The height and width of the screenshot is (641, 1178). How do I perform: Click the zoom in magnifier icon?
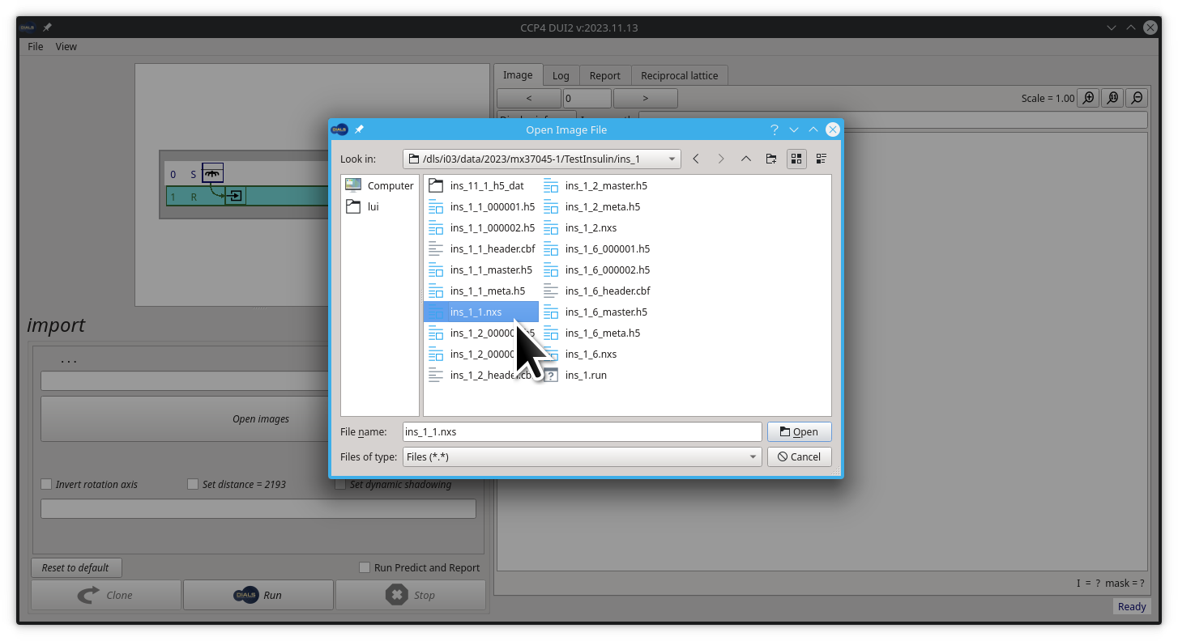(1089, 98)
